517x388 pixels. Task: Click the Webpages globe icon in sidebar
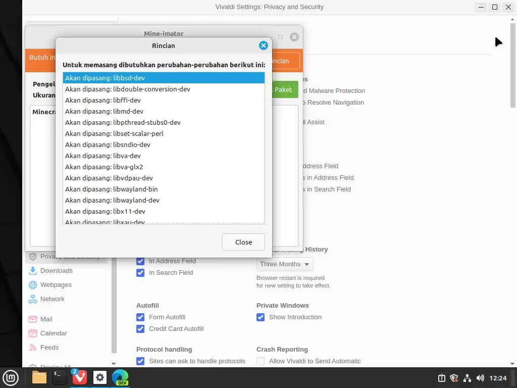click(33, 285)
